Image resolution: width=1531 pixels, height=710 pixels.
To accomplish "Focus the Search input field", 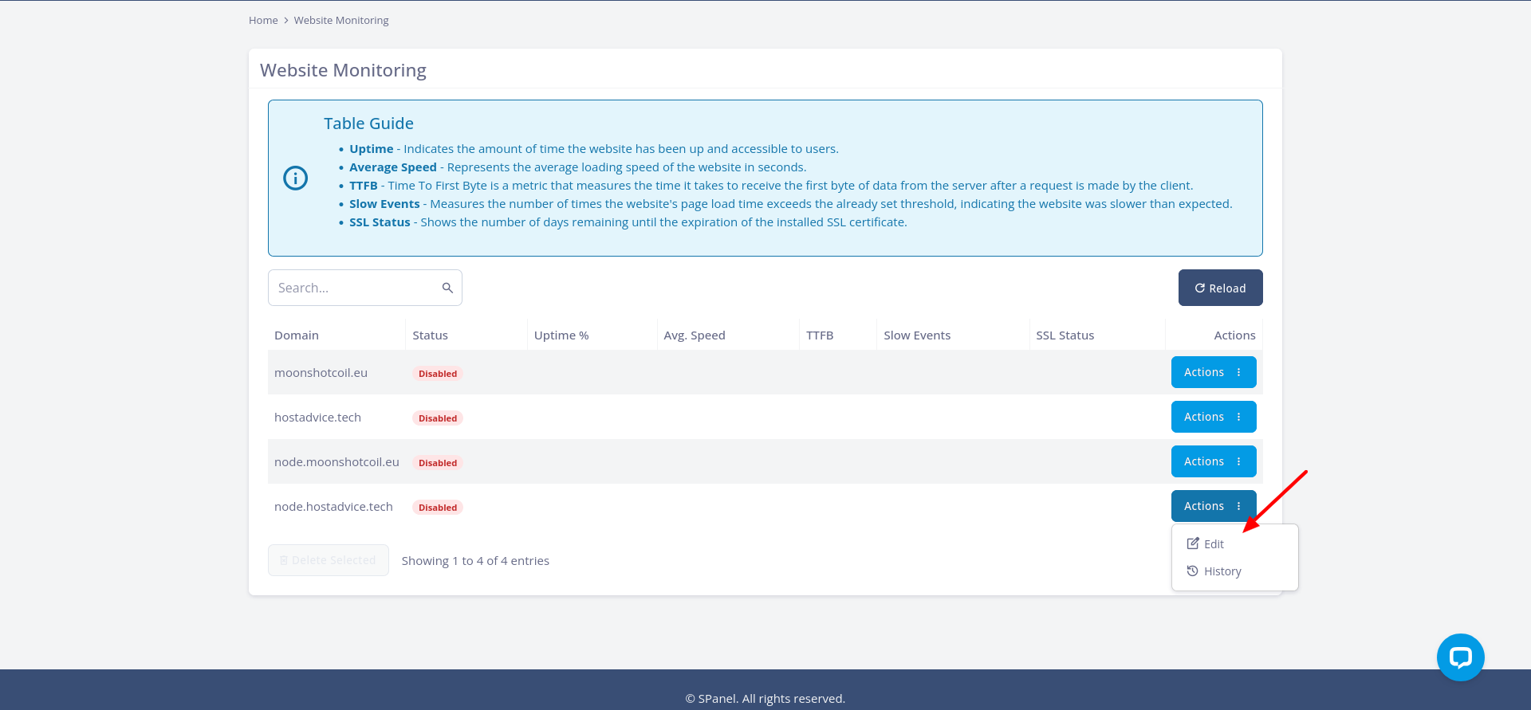I will click(x=365, y=288).
